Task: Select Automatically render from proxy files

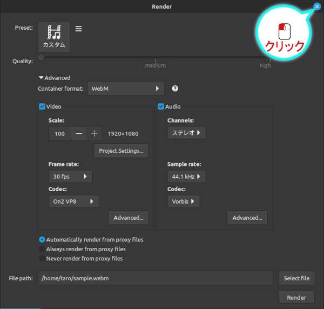Action: (42, 239)
